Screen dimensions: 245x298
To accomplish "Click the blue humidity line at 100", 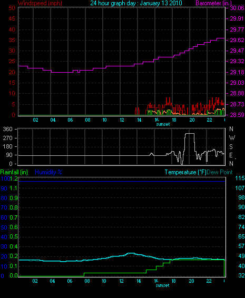I will (x=122, y=181).
